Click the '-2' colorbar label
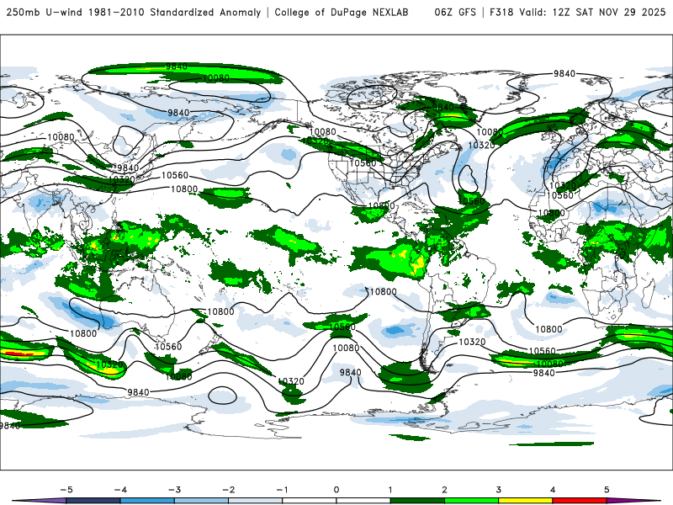Image resolution: width=673 pixels, height=505 pixels. 228,490
